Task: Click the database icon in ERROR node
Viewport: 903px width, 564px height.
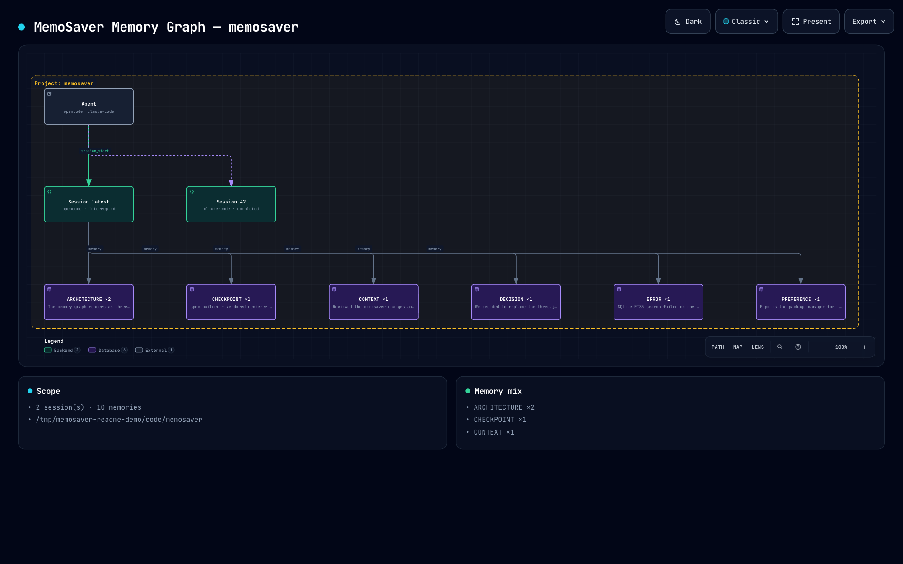Action: 619,290
